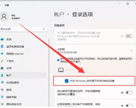Click the search magnifier icon
The image size is (136, 108).
tap(43, 29)
